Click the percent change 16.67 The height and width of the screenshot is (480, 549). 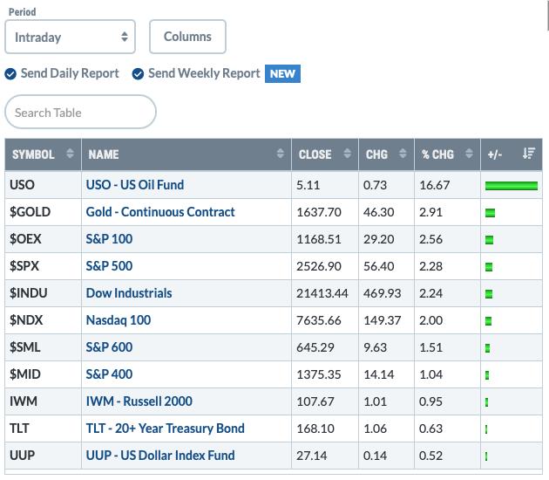pos(435,185)
